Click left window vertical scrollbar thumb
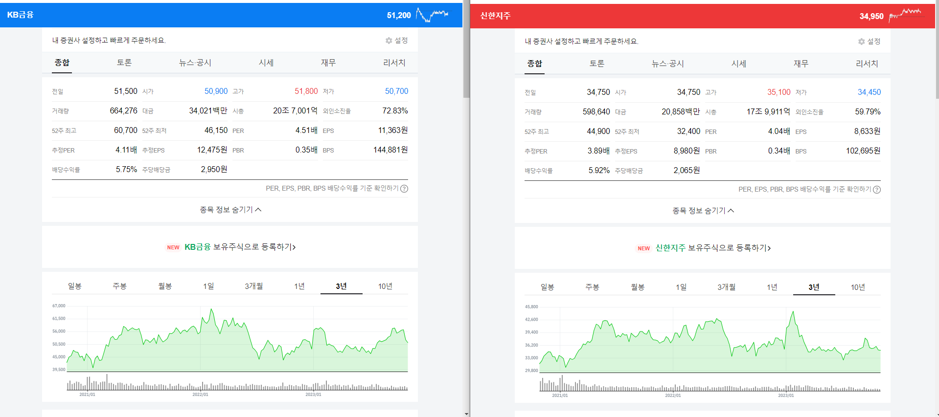 click(x=466, y=49)
